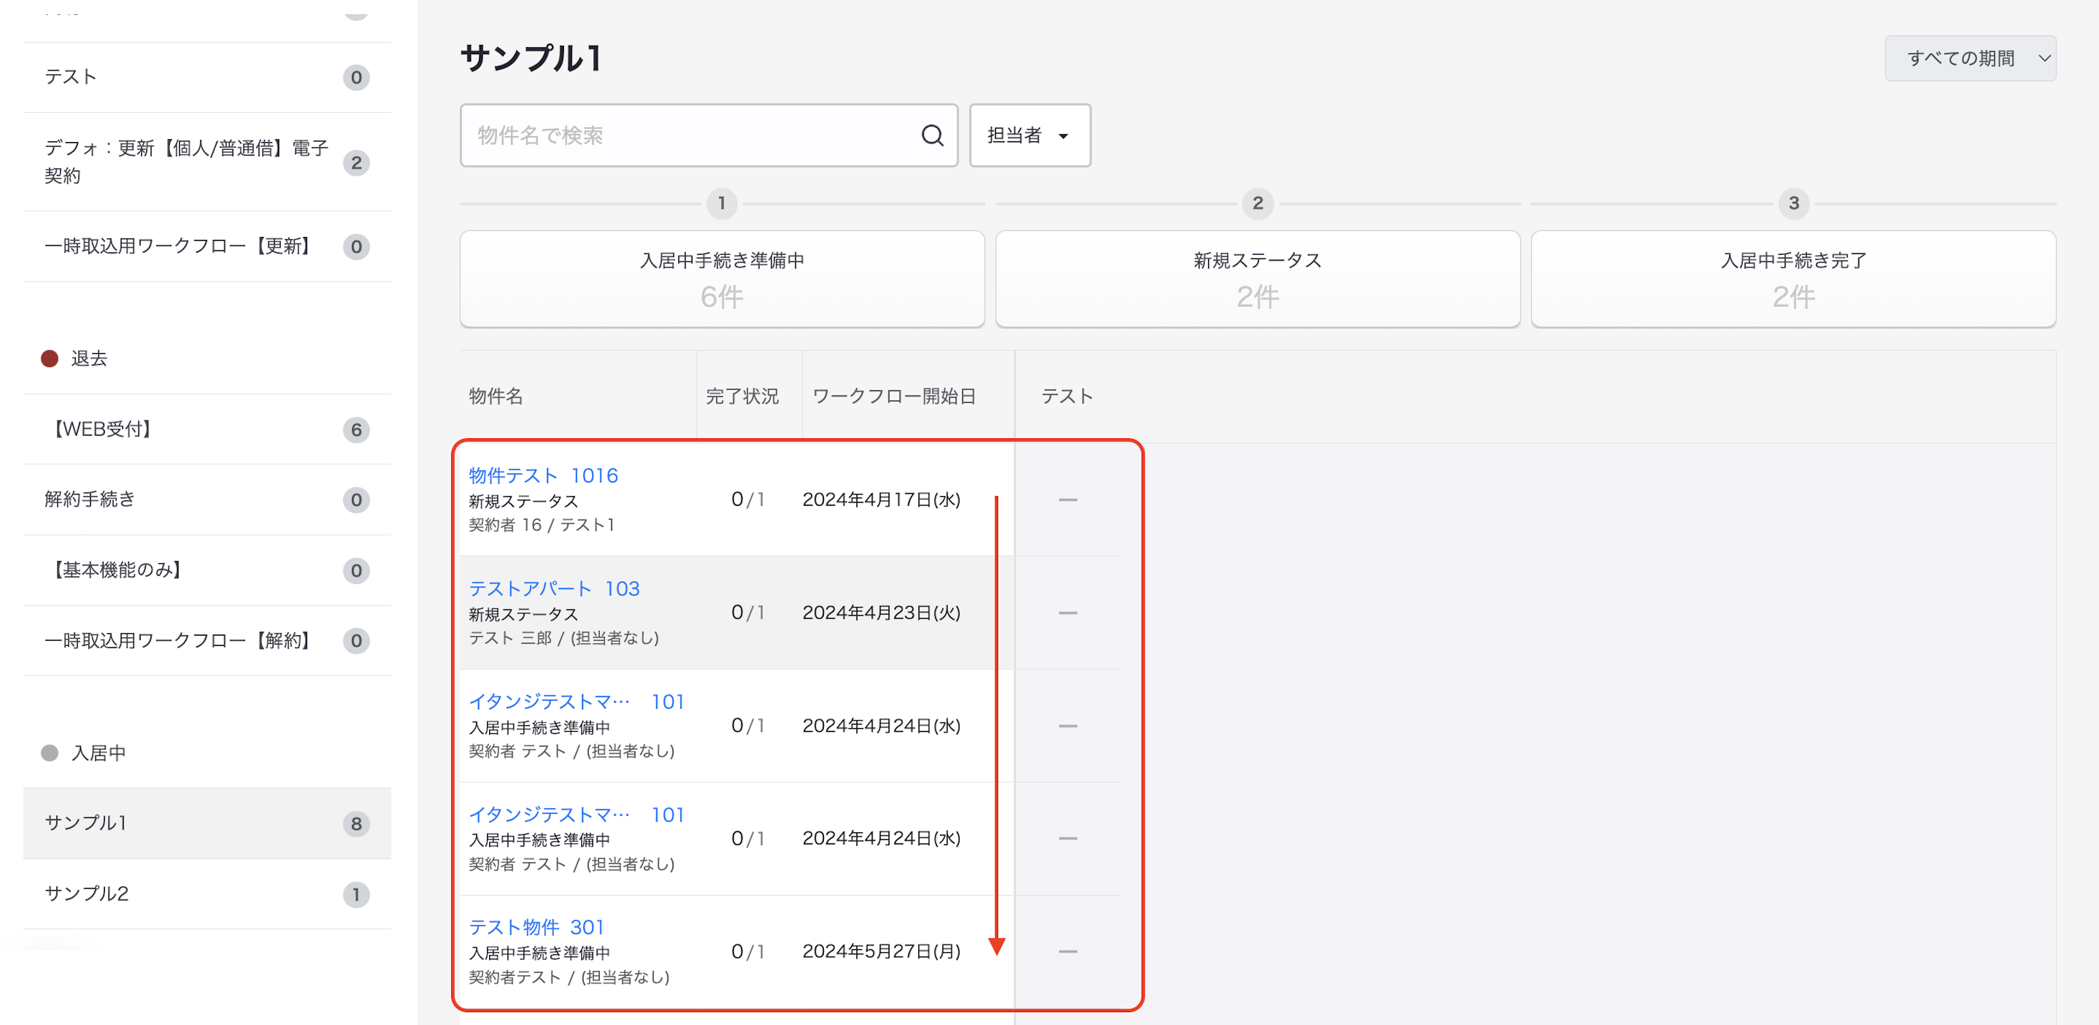Click the テスト column header
Viewport: 2099px width, 1025px height.
tap(1067, 396)
